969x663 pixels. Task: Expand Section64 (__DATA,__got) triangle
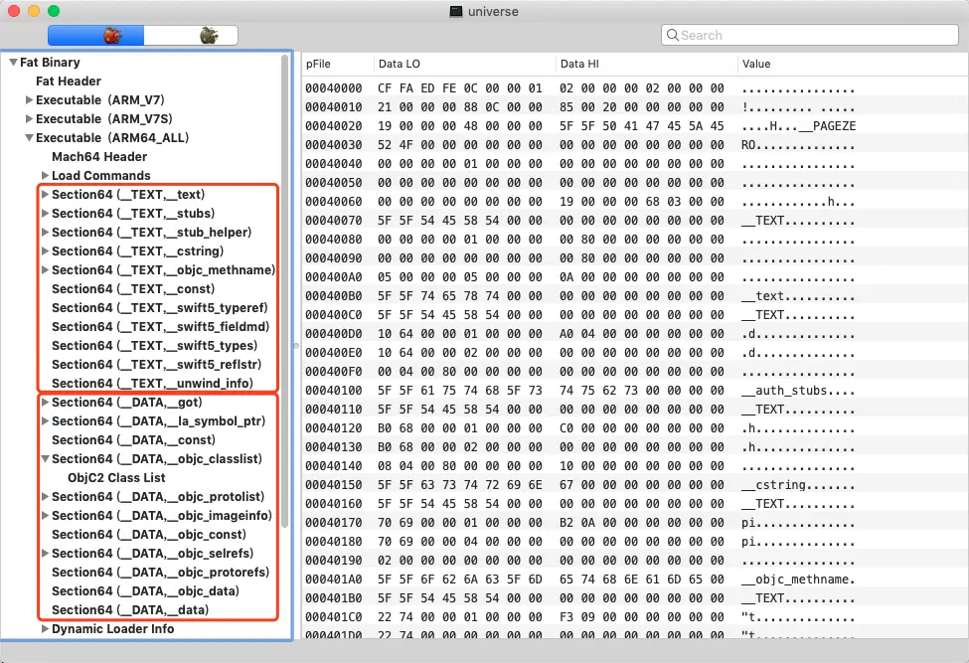point(45,403)
